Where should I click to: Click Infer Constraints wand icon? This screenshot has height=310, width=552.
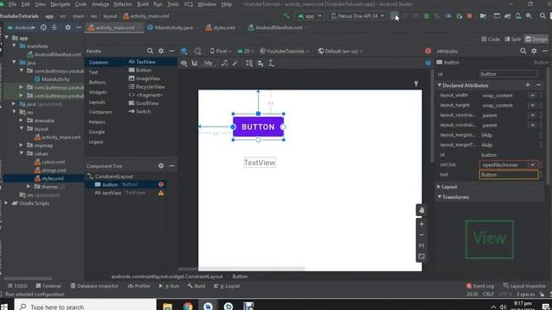point(235,63)
